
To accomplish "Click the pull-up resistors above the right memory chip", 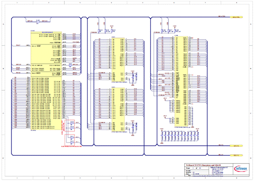I will click(x=170, y=31).
